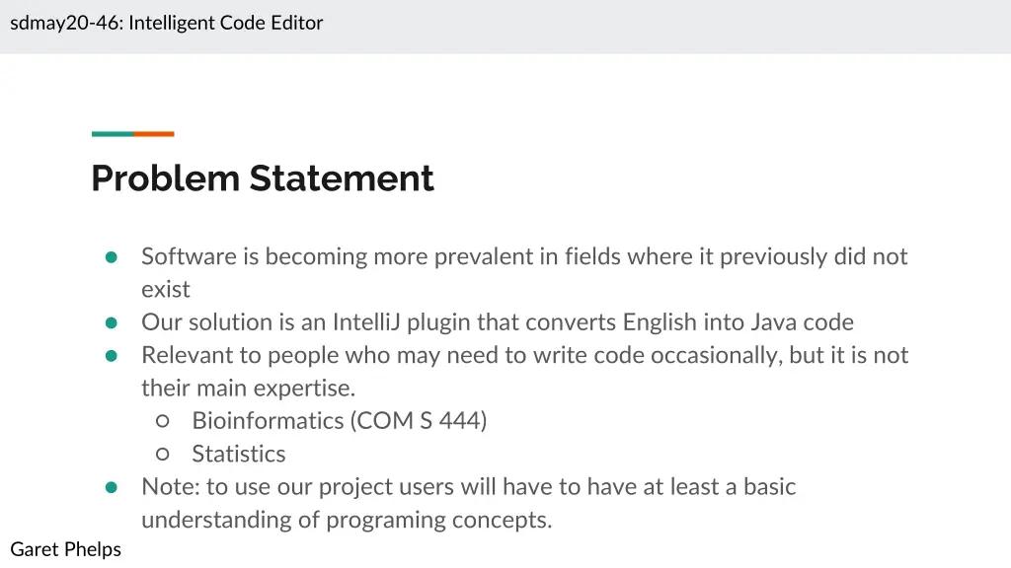Screen dimensions: 1011x568
Task: Click the teal bullet before "Note: to use"
Action: 112,487
